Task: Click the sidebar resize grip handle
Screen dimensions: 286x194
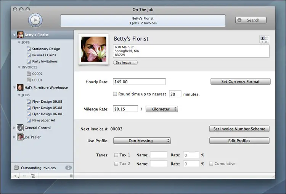Action: pyautogui.click(x=71, y=176)
